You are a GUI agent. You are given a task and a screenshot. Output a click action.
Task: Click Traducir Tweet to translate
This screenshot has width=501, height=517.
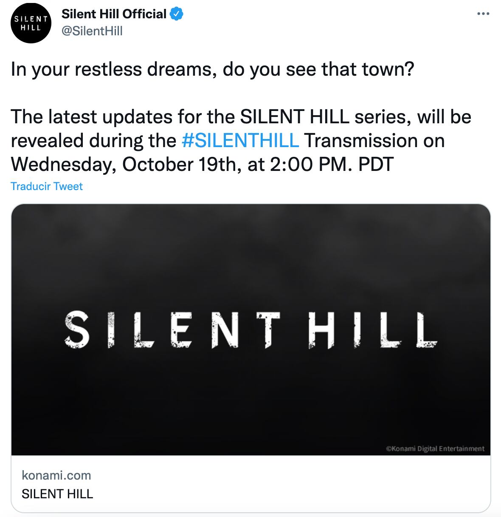(47, 186)
